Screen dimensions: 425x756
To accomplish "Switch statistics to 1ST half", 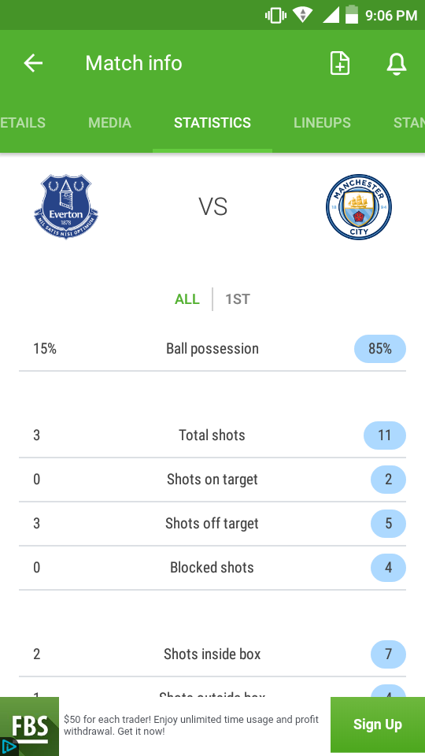I will [238, 299].
